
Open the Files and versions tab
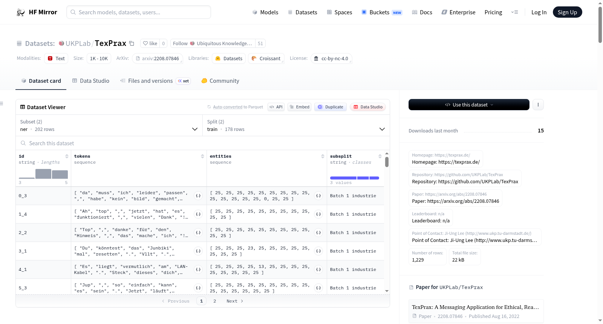155,81
